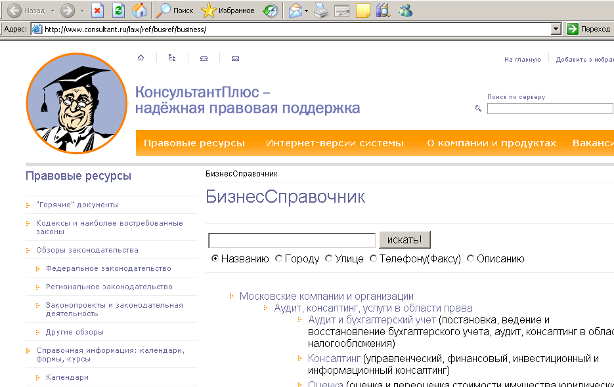Image resolution: width=614 pixels, height=387 pixels.
Task: Open Календари sidebar link
Action: pyautogui.click(x=68, y=377)
